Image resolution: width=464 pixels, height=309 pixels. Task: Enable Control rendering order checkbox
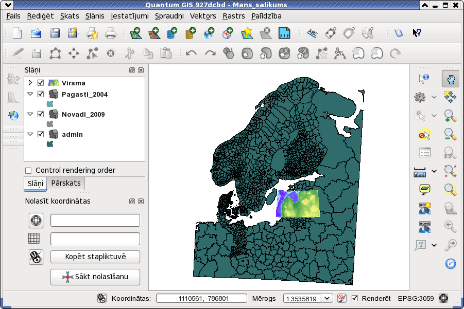click(x=28, y=171)
